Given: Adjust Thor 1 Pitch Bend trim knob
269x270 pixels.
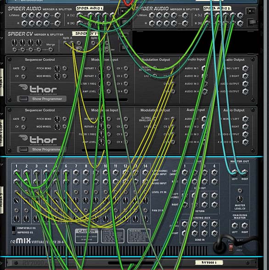Looking at the screenshot, I should 57,68.
